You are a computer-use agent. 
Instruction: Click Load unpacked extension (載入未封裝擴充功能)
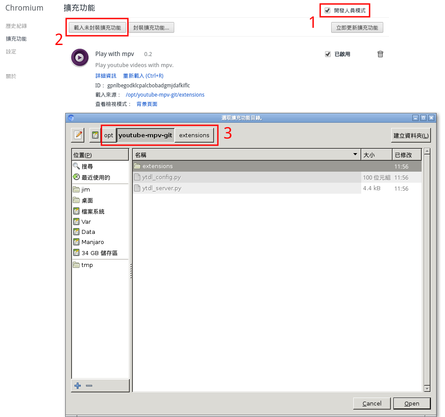click(x=97, y=27)
